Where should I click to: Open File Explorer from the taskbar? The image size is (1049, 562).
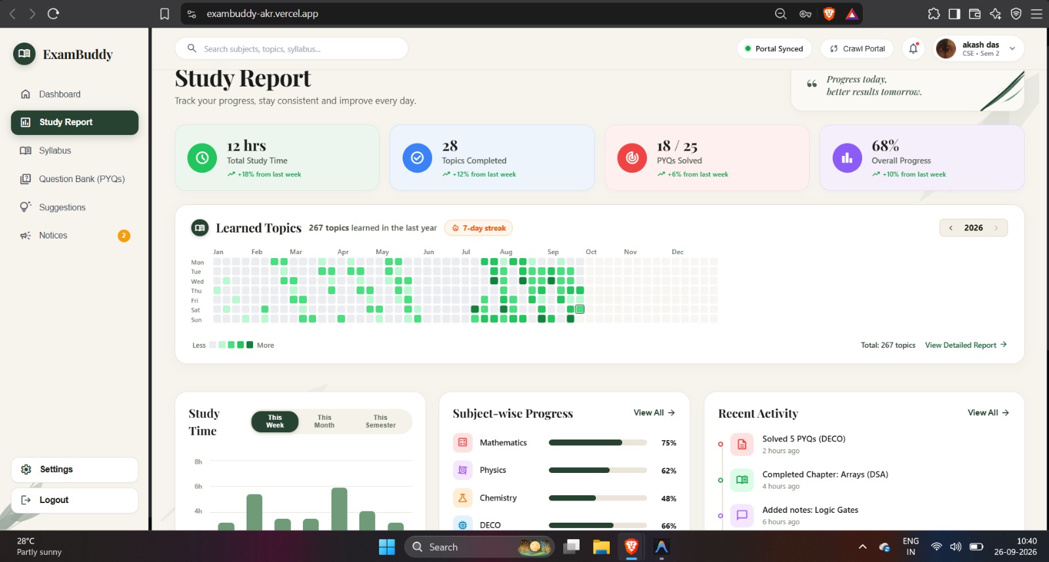point(601,547)
